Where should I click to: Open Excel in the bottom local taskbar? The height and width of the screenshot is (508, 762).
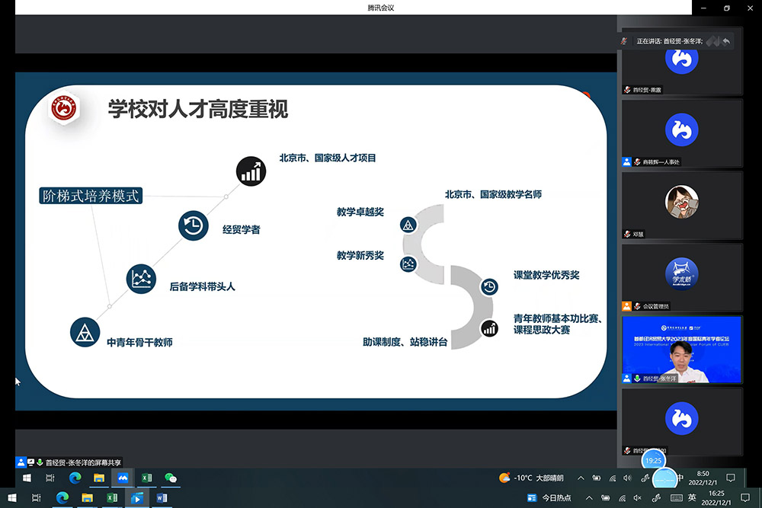112,498
